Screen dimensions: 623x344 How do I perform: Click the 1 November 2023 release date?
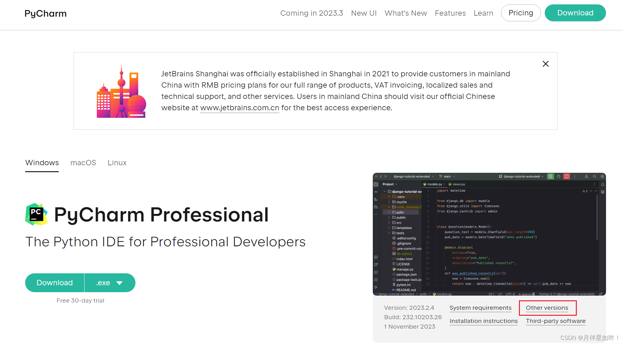click(x=410, y=327)
